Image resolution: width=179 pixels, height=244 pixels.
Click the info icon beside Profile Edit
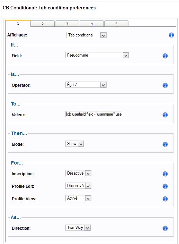click(x=165, y=186)
